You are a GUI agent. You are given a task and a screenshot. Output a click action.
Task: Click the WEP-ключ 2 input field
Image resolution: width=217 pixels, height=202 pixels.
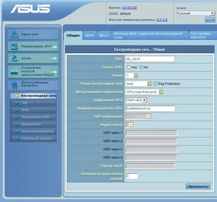click(x=151, y=141)
